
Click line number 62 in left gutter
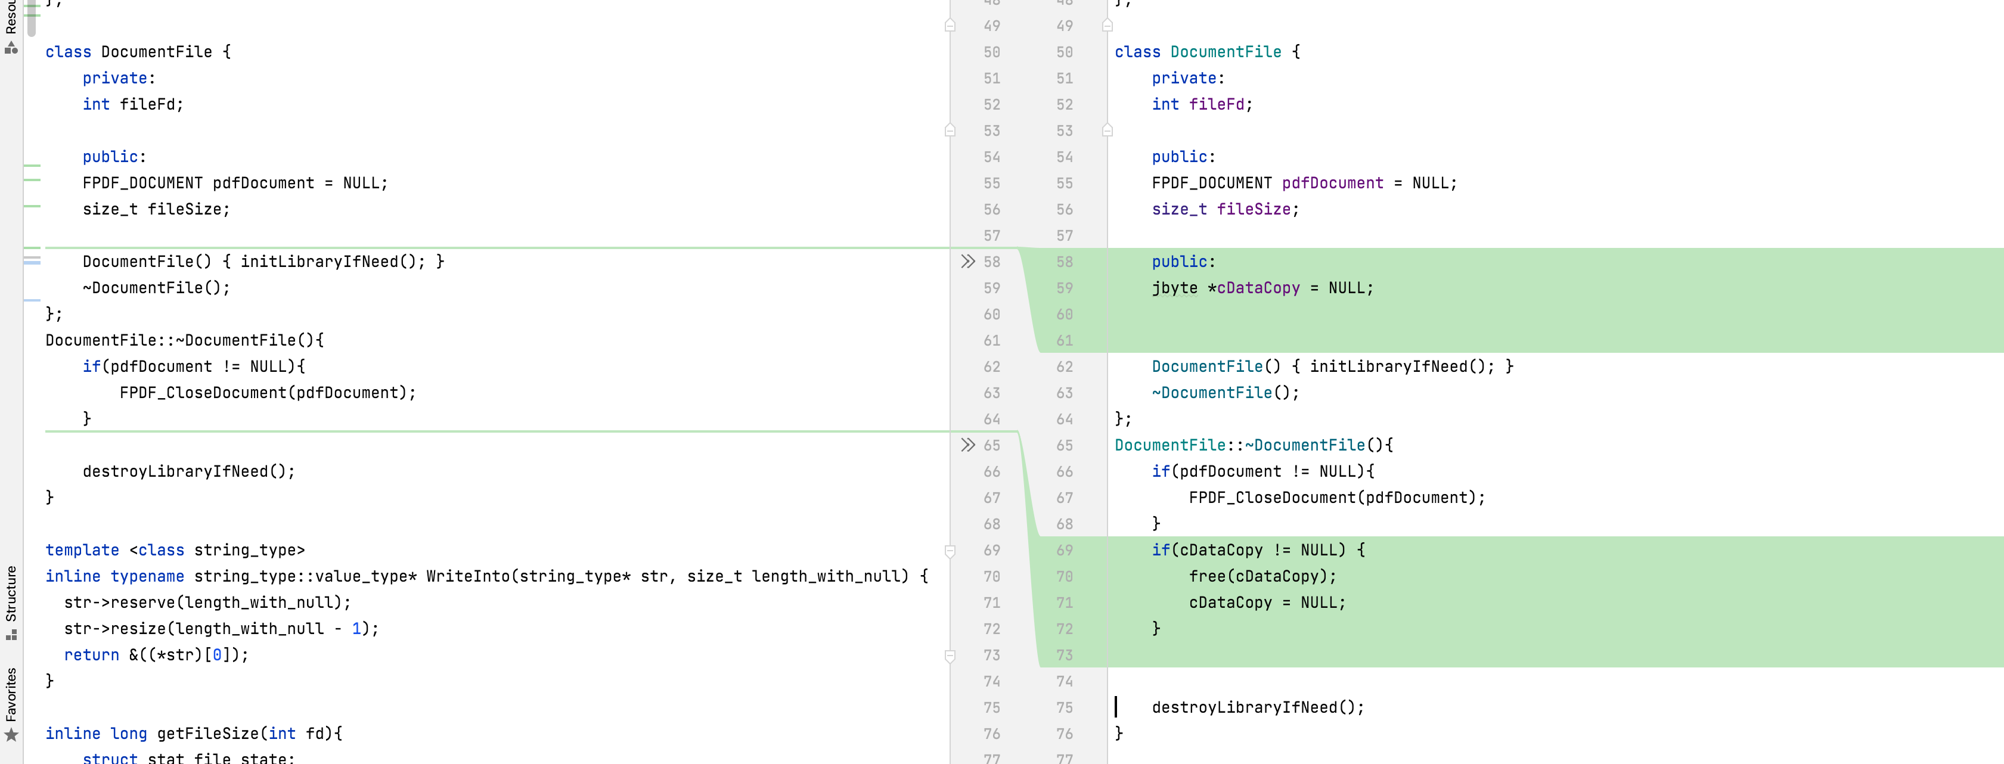point(991,367)
